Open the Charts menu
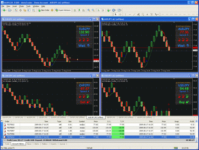Screen dimensions: 199x150 tap(21, 6)
